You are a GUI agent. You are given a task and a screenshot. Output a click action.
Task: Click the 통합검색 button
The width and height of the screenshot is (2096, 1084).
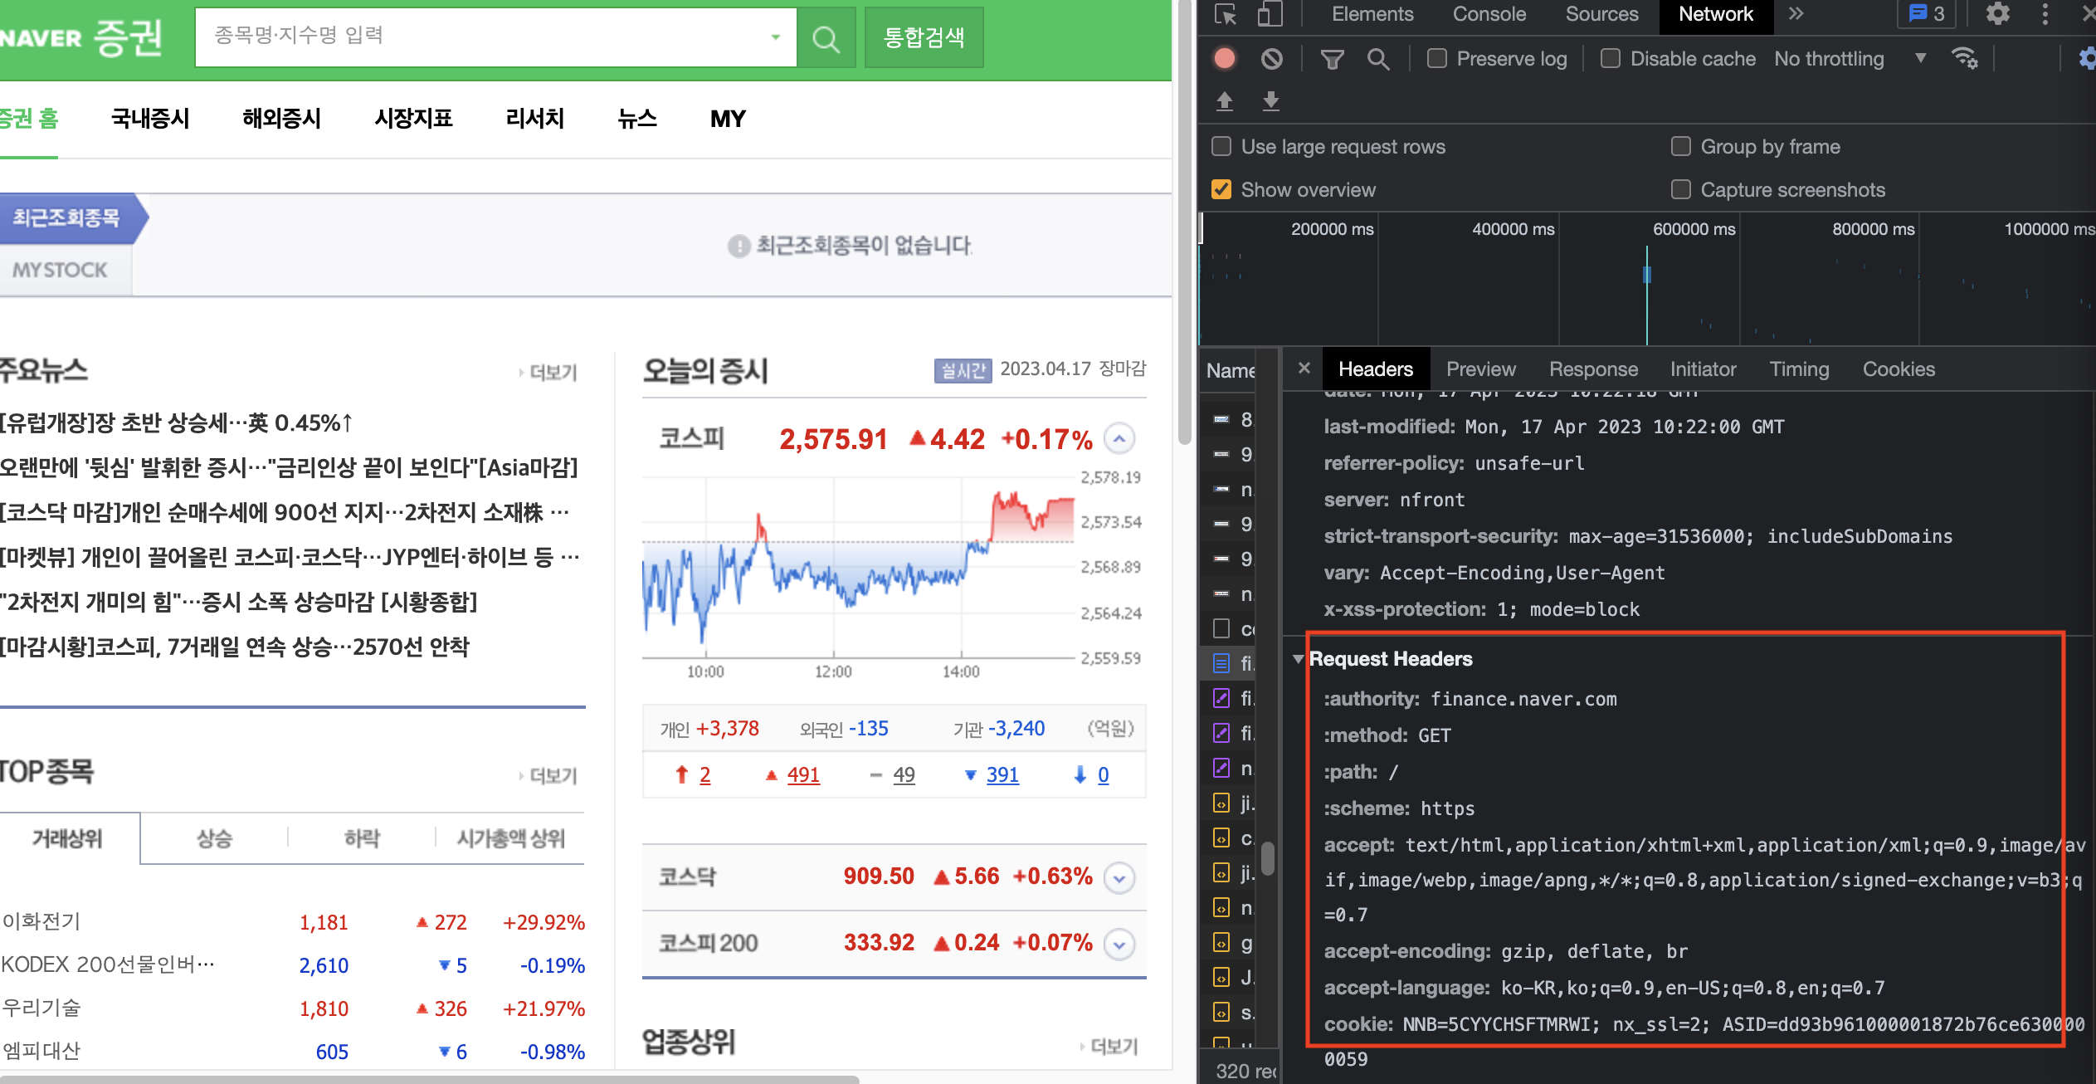[924, 37]
